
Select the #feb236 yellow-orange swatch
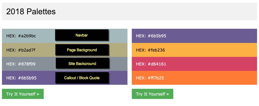click(x=194, y=50)
